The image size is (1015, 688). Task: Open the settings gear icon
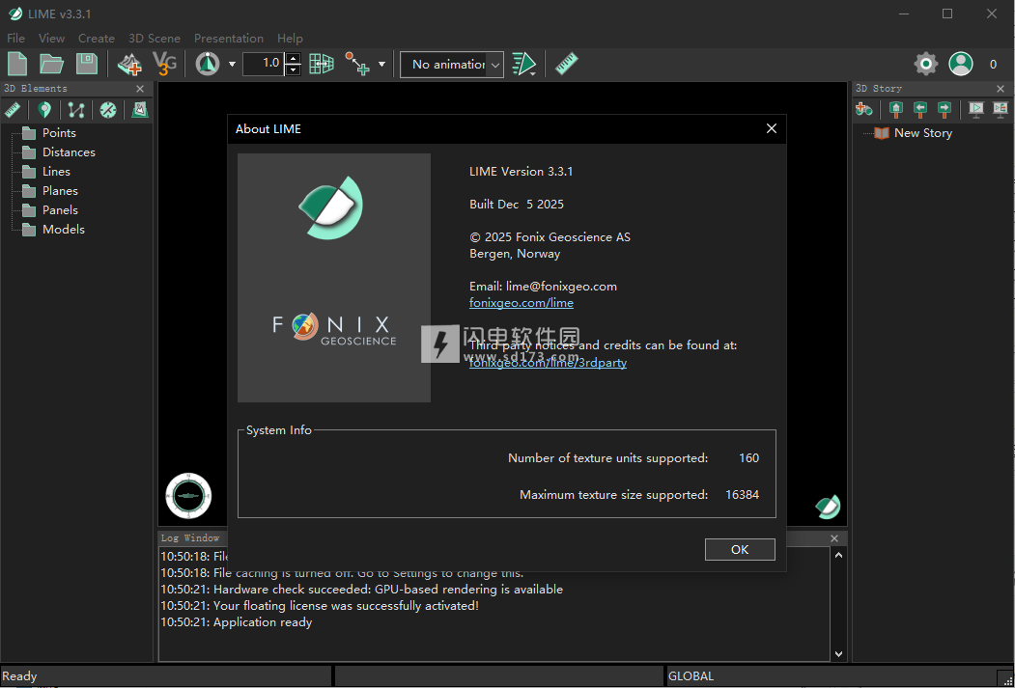pyautogui.click(x=926, y=65)
